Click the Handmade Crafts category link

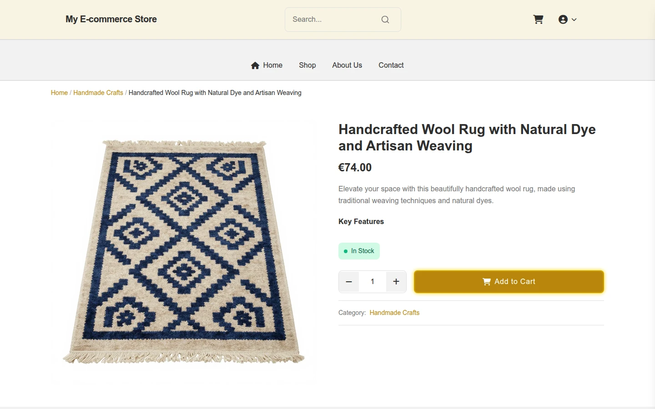394,313
